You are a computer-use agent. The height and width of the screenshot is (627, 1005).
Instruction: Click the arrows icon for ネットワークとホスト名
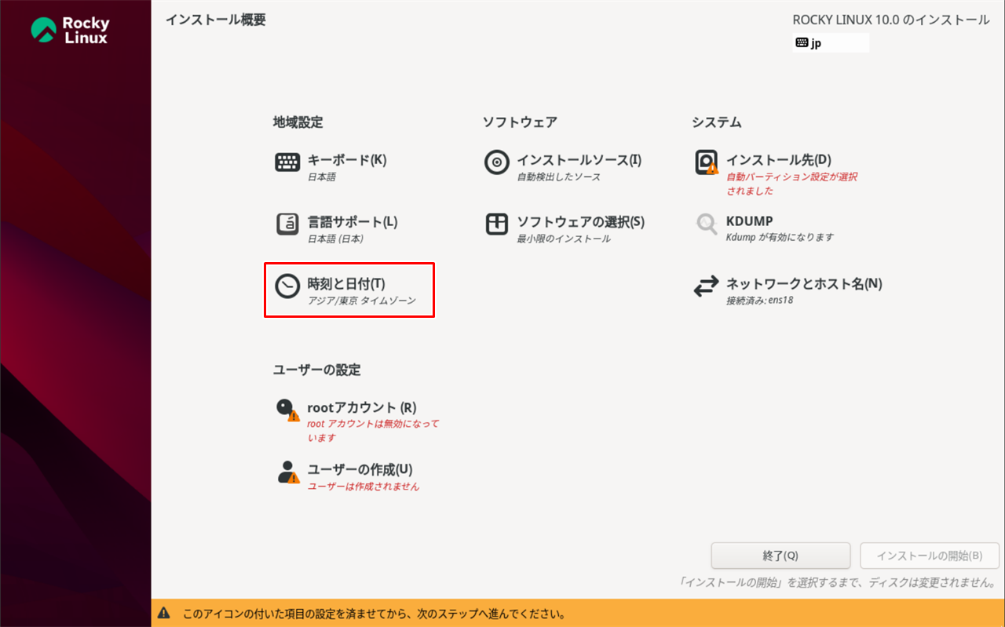tap(706, 286)
